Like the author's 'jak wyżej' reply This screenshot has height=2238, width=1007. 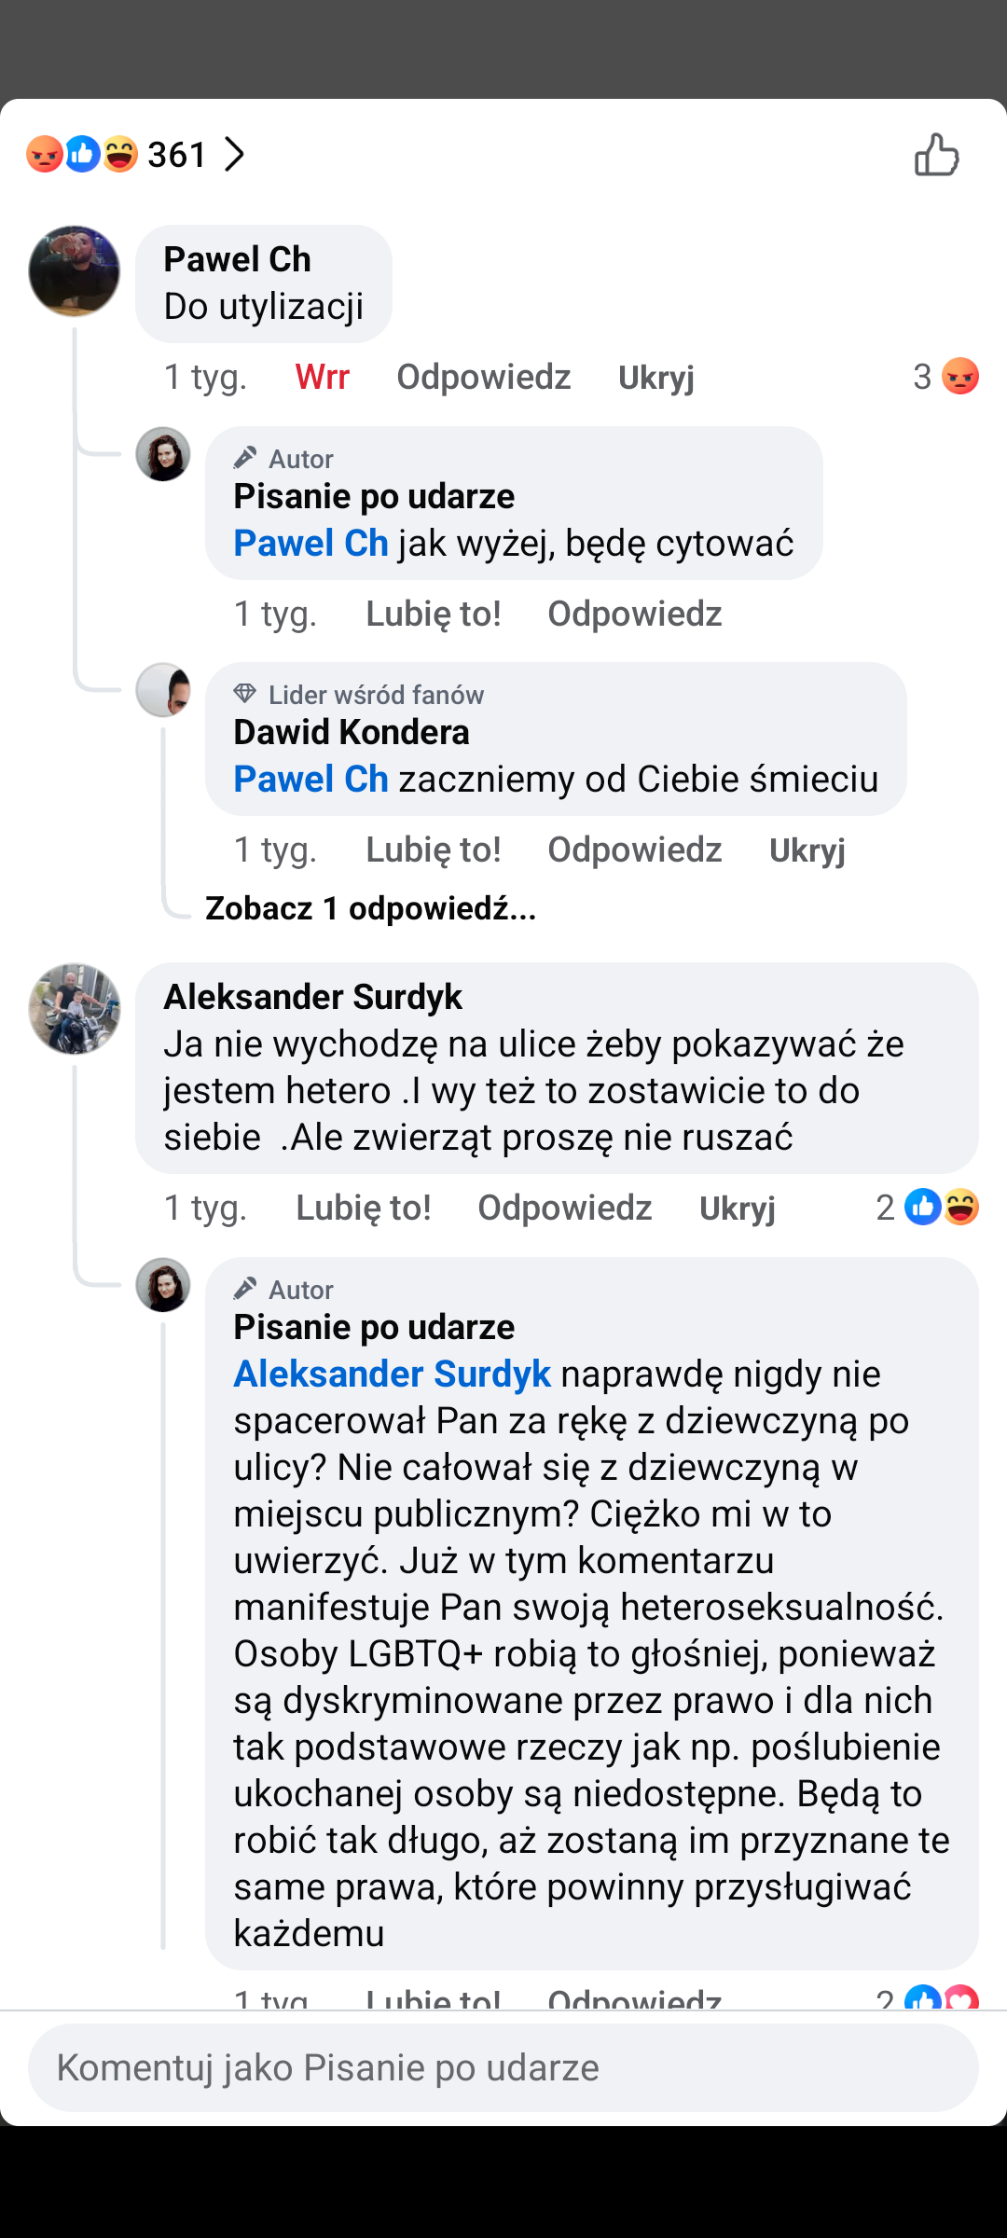(433, 614)
